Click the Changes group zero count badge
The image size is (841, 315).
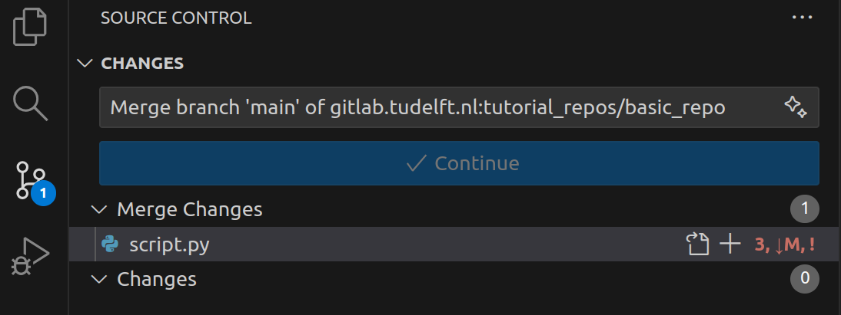click(804, 280)
